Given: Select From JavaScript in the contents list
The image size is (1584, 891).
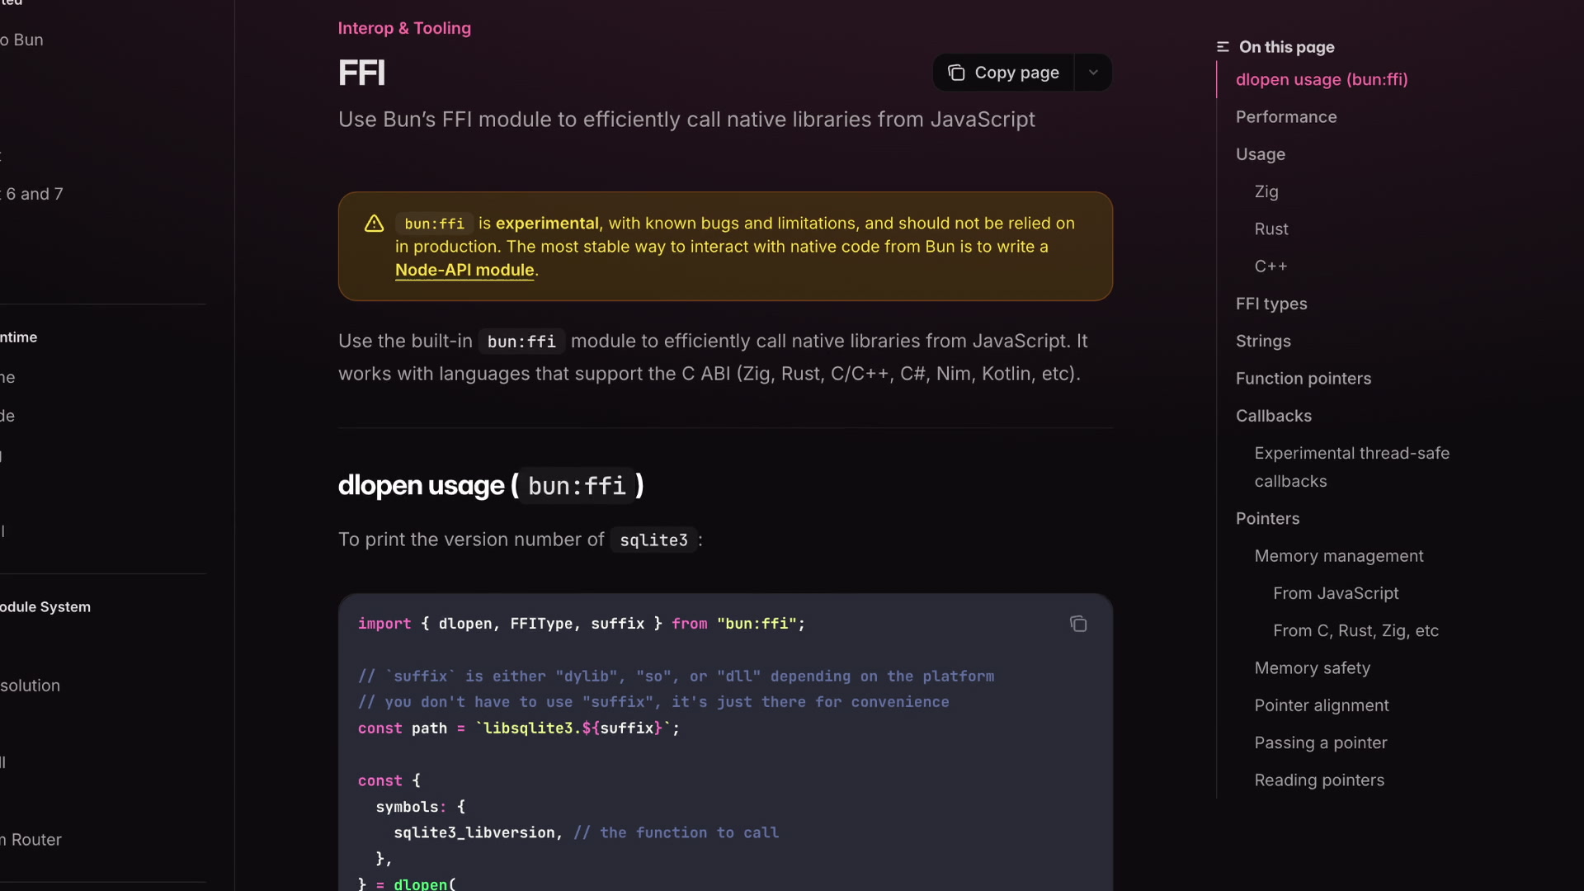Looking at the screenshot, I should [1336, 593].
